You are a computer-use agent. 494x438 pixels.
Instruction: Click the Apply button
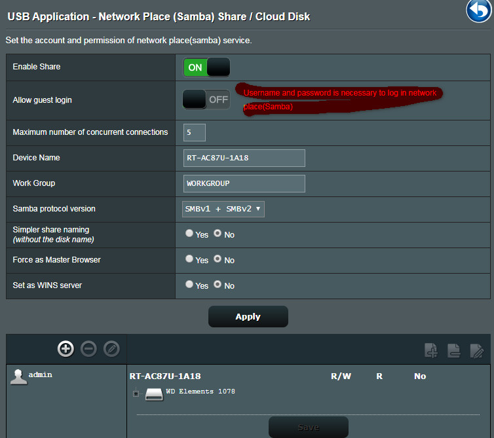click(x=248, y=317)
